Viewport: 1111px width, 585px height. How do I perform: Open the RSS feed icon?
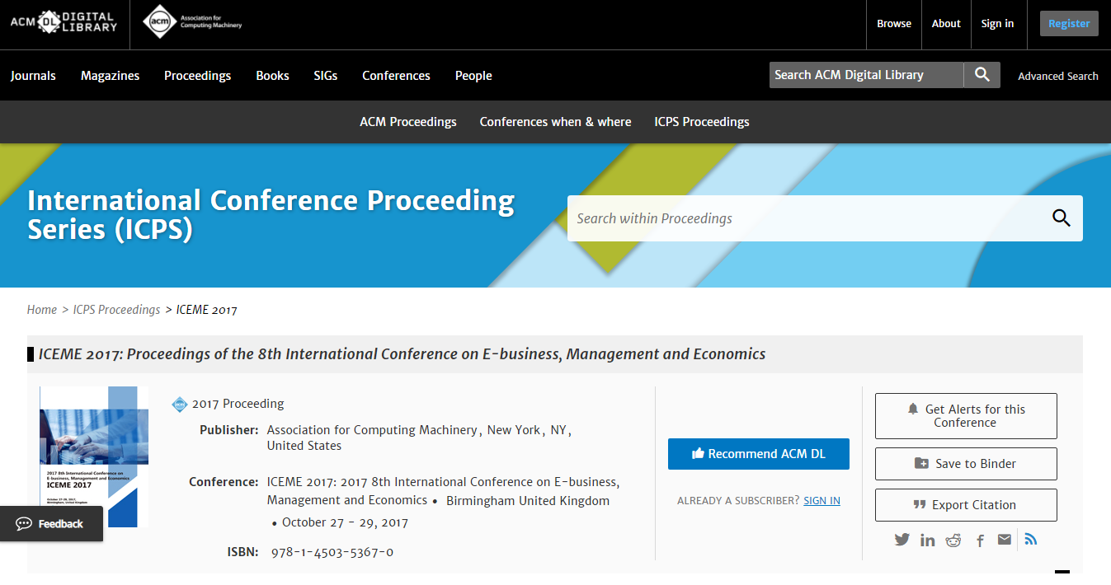(x=1031, y=540)
